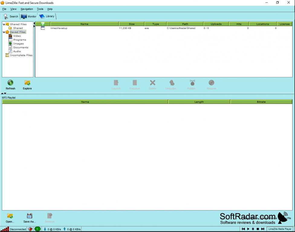This screenshot has height=232, width=295.
Task: Collapse the Shared Files tree node
Action: pyautogui.click(x=4, y=24)
